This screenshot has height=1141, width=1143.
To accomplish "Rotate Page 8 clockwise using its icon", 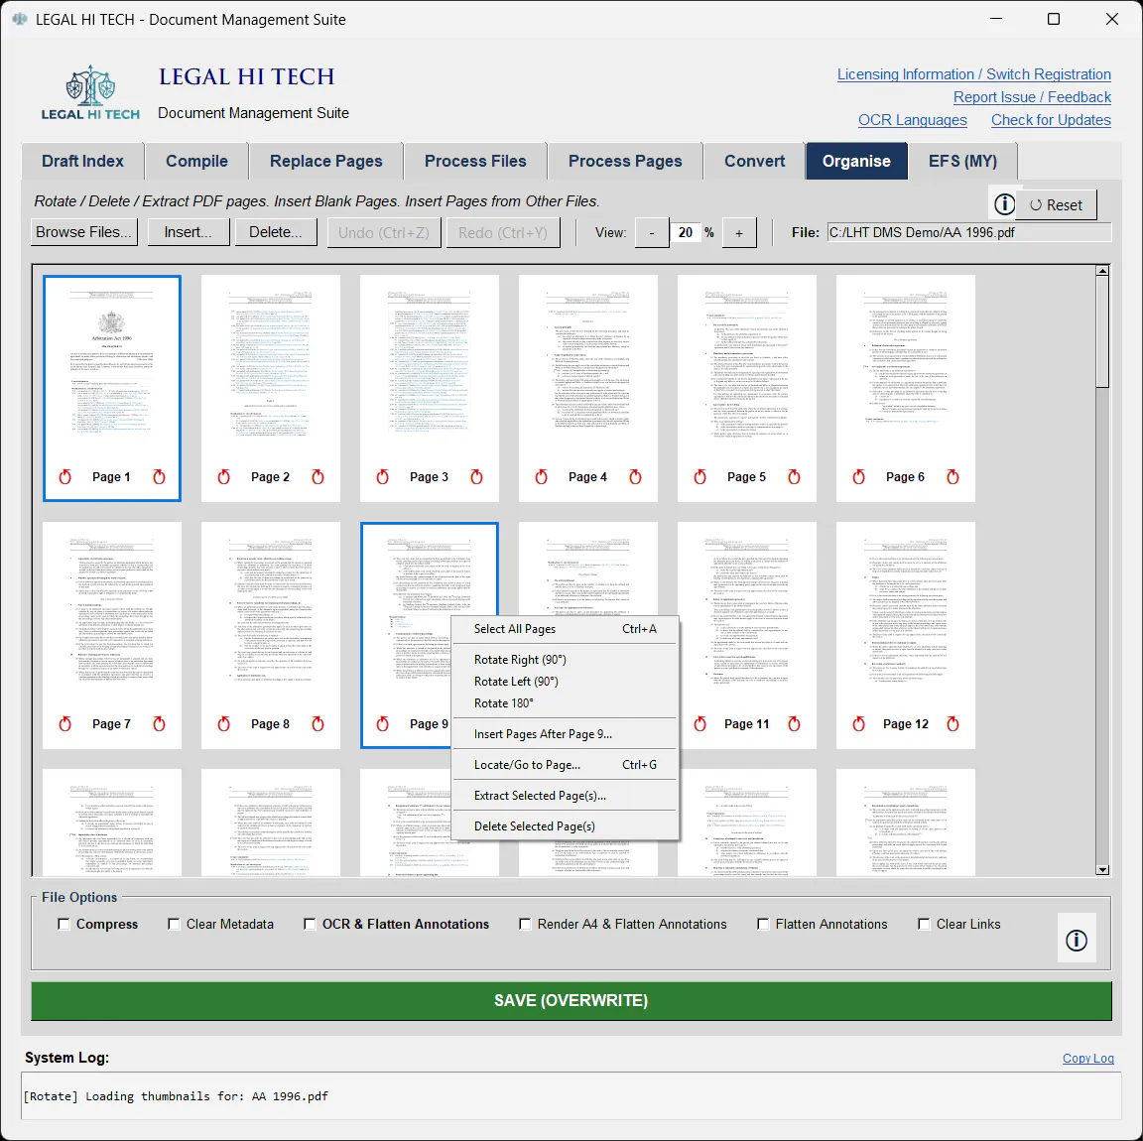I will tap(317, 724).
